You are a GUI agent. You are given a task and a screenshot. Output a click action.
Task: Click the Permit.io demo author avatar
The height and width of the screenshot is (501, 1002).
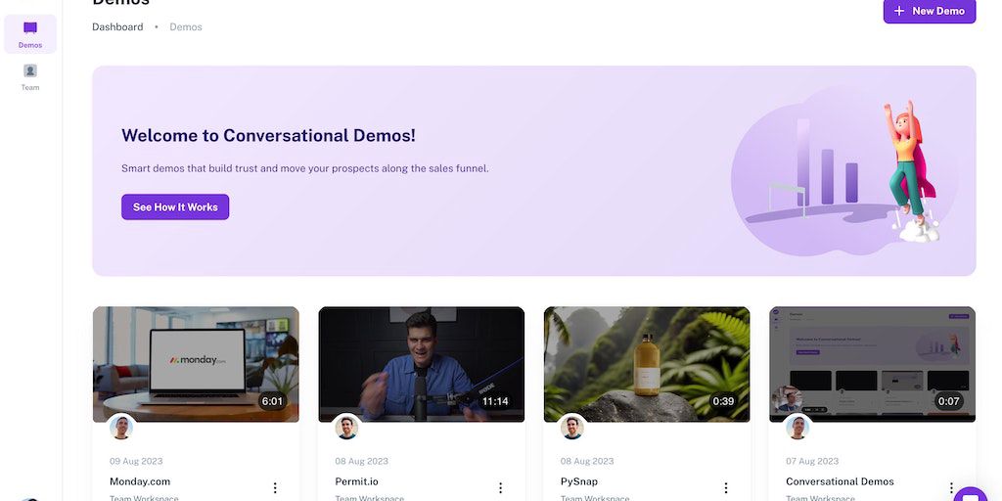[x=346, y=427]
